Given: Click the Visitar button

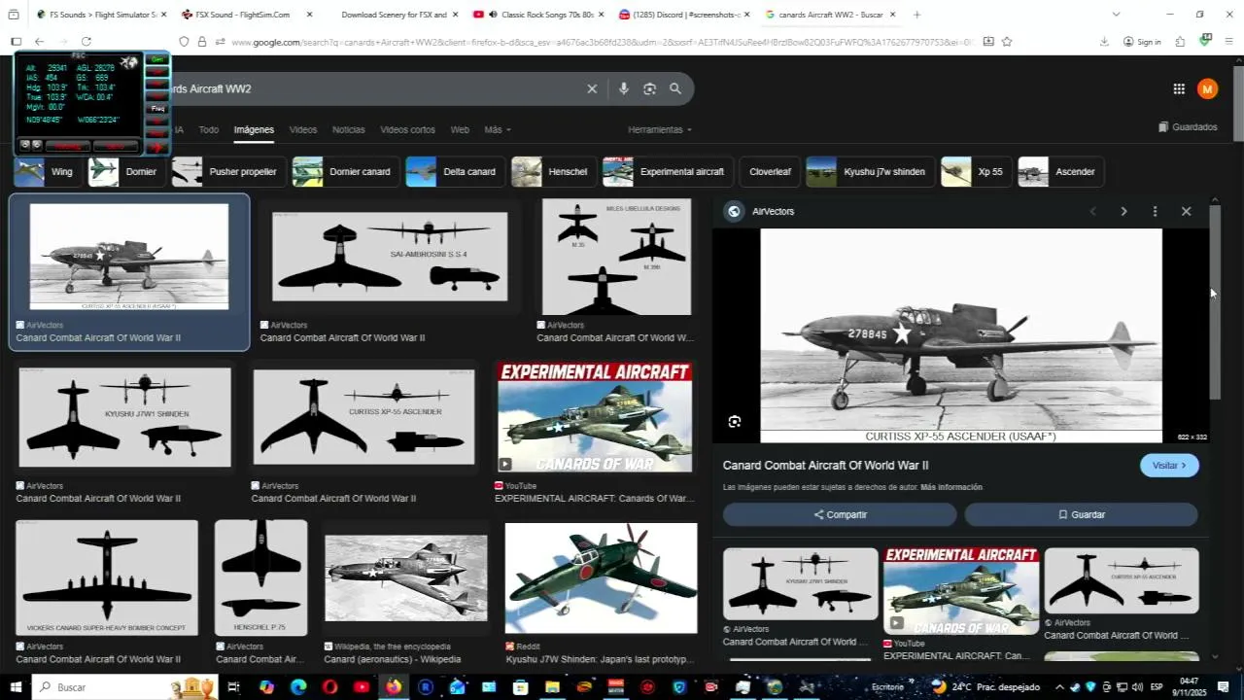Looking at the screenshot, I should pyautogui.click(x=1169, y=466).
